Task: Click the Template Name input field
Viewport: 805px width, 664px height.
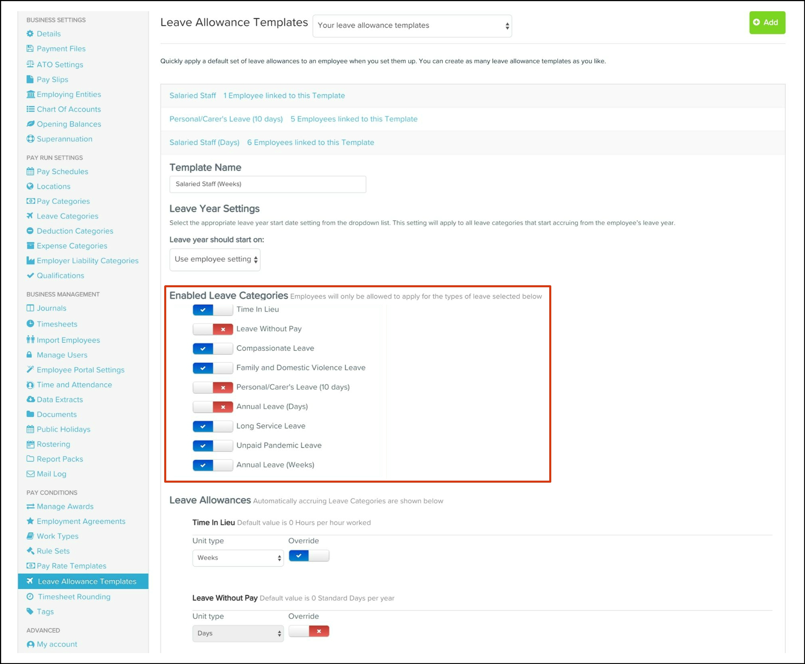Action: pyautogui.click(x=267, y=184)
